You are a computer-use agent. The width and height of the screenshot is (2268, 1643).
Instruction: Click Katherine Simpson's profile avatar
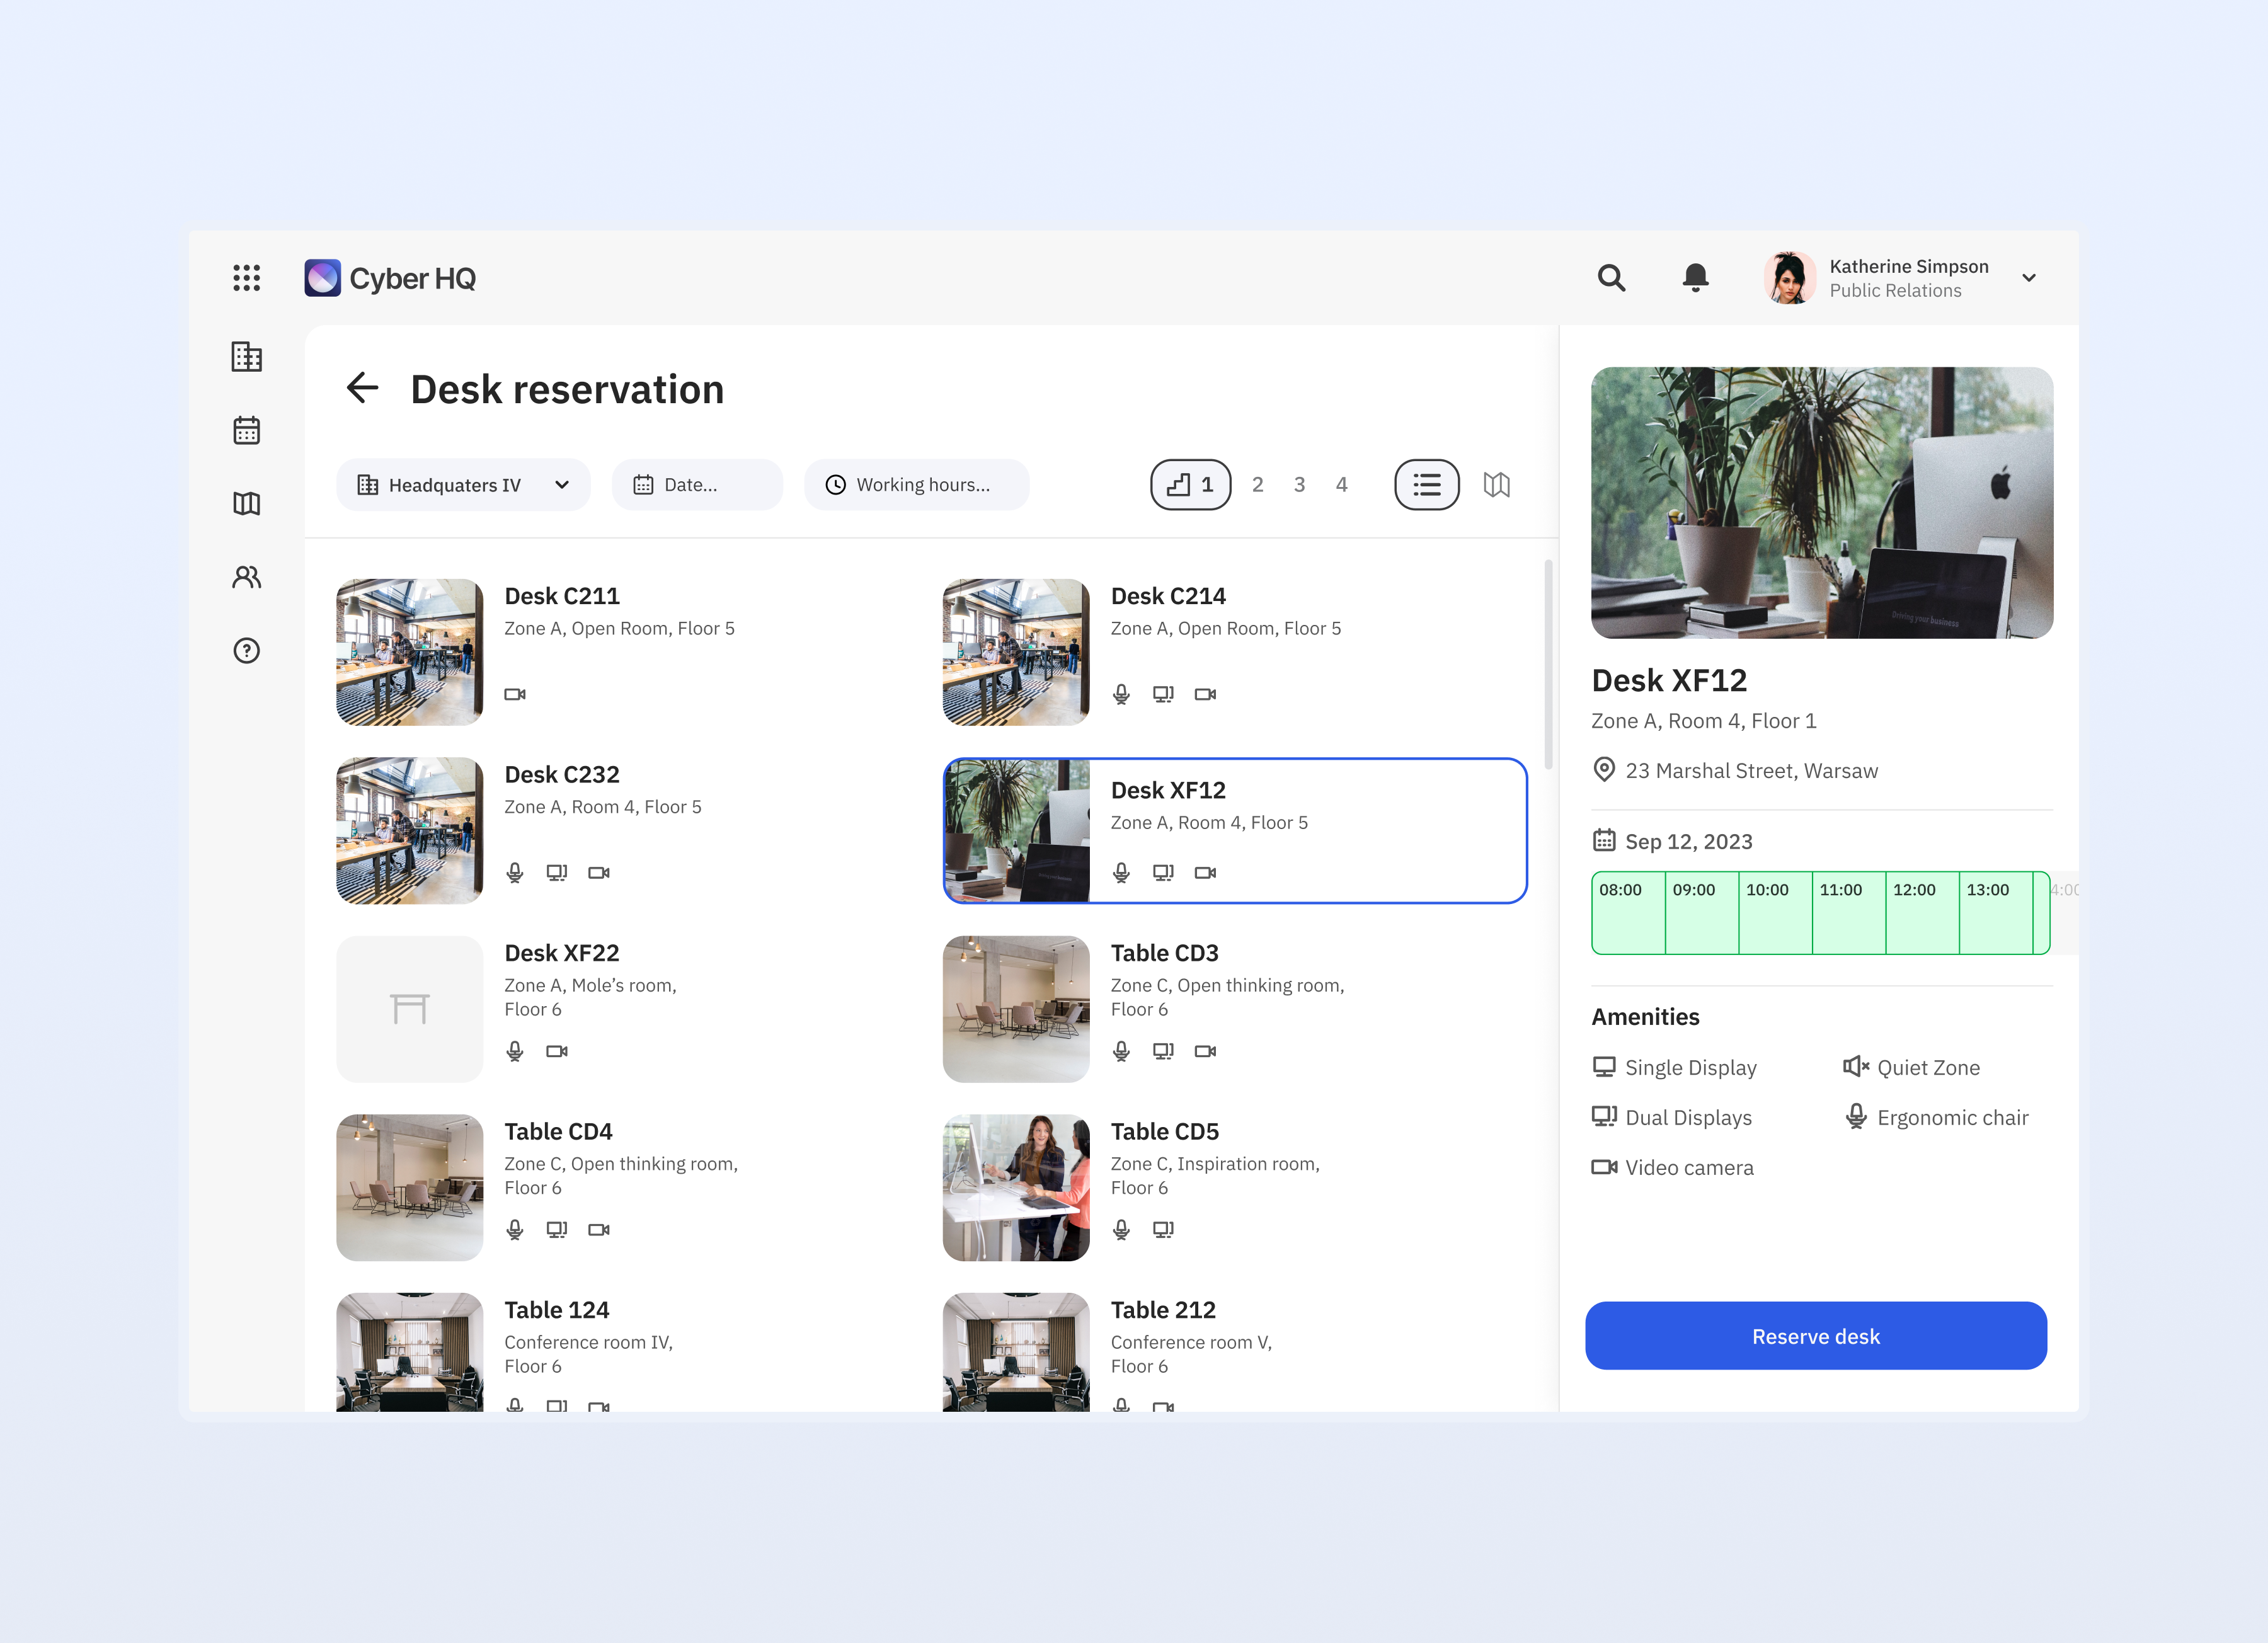[x=1789, y=278]
